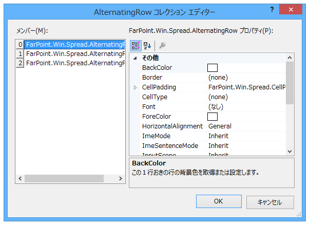Collapse the その他 category

(135, 58)
